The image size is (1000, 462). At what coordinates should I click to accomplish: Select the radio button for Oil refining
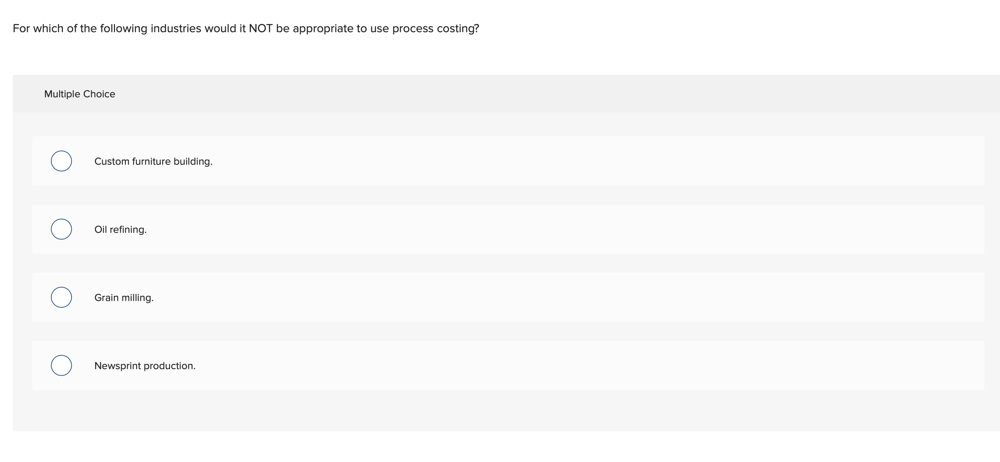point(61,229)
